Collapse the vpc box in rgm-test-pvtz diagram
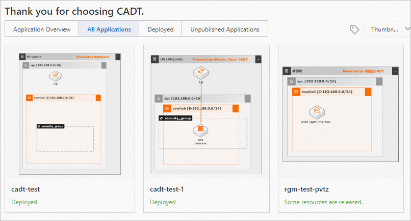 coord(379,81)
